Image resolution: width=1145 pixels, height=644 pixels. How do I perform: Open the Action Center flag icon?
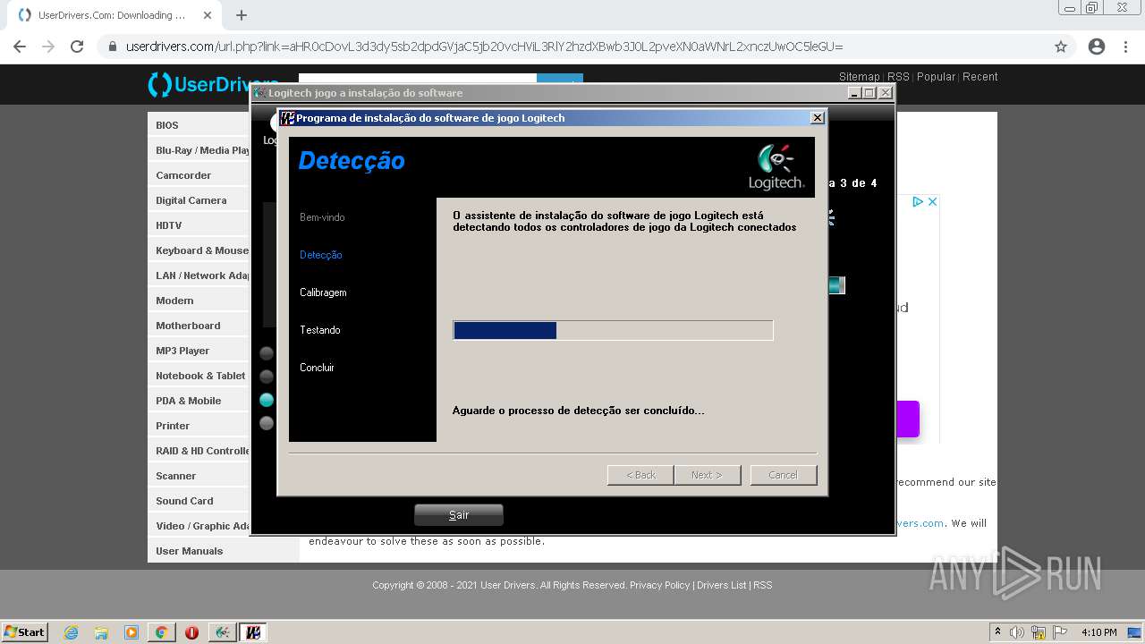[x=1059, y=632]
